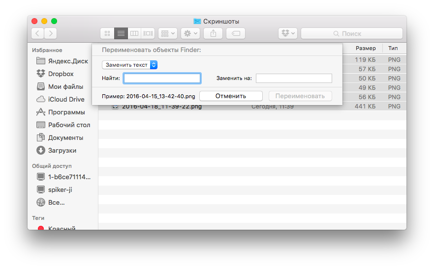Open the Action gear dropdown menu
Screen dimensions: 434x269
pyautogui.click(x=190, y=33)
